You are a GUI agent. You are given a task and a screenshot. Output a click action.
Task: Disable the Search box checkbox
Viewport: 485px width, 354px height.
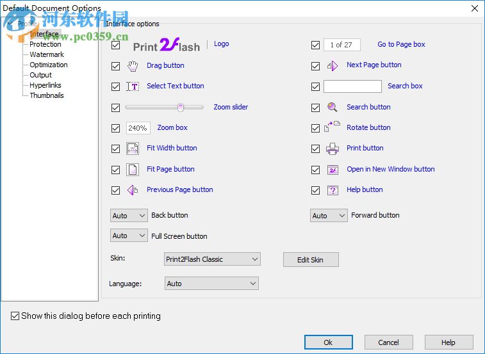315,86
